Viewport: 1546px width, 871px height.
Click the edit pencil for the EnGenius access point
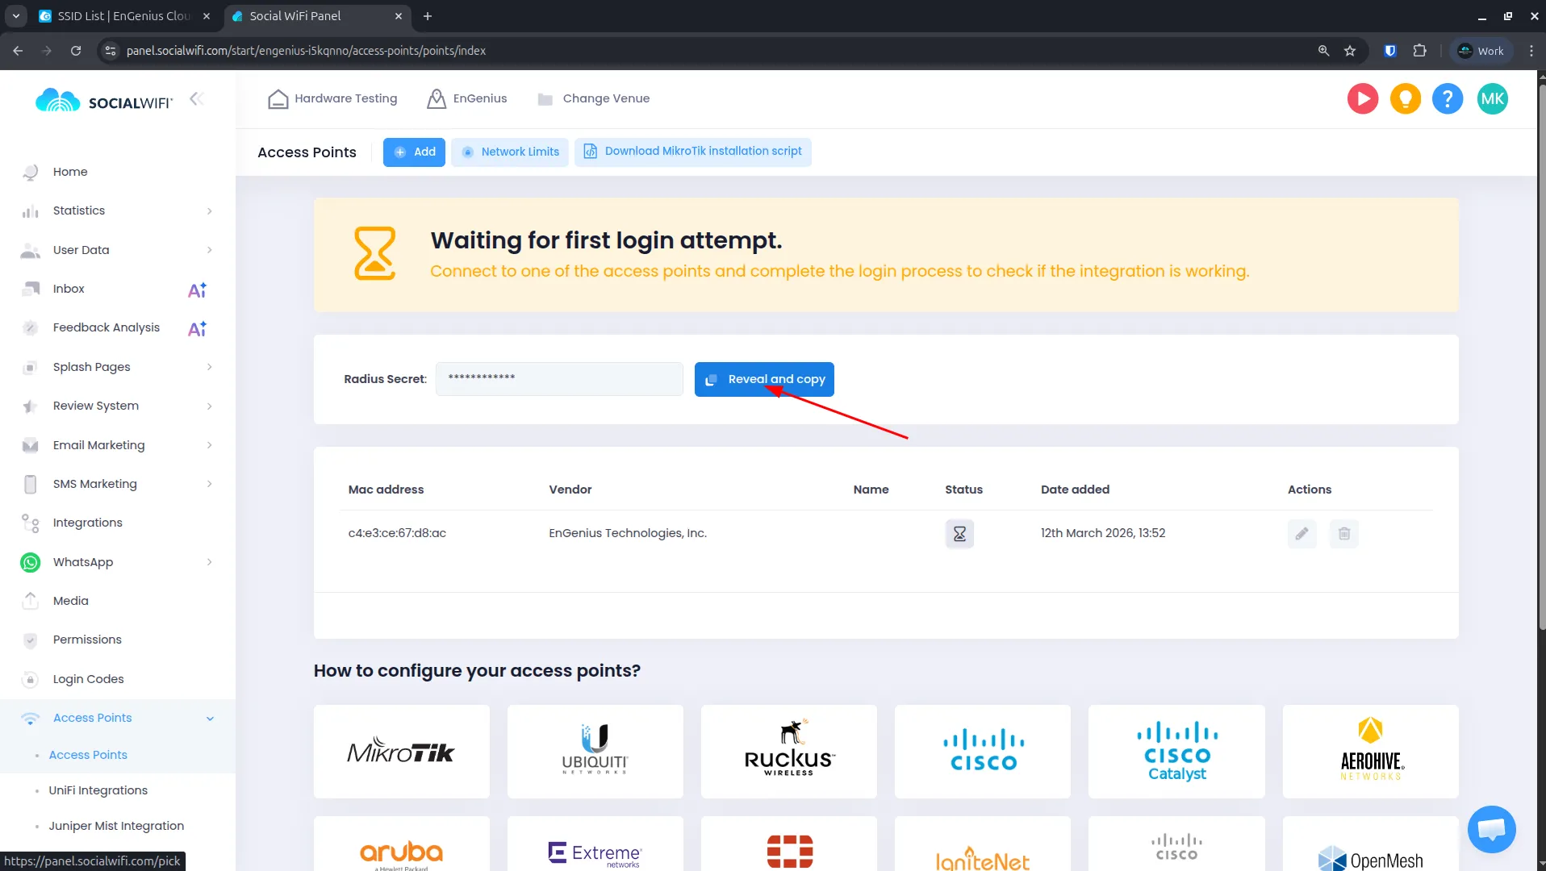point(1302,533)
